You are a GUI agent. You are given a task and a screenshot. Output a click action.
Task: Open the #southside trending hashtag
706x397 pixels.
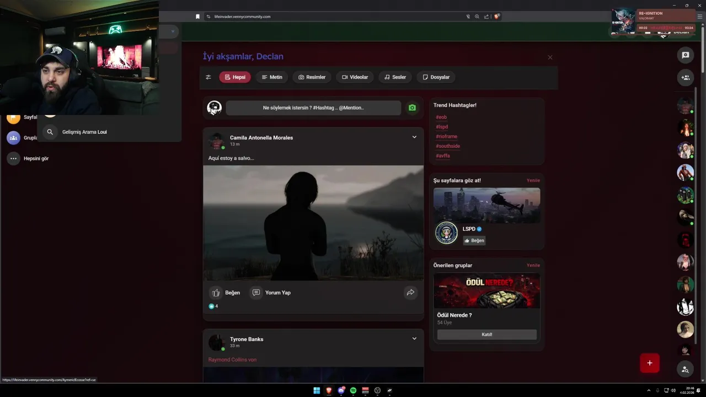coord(448,146)
